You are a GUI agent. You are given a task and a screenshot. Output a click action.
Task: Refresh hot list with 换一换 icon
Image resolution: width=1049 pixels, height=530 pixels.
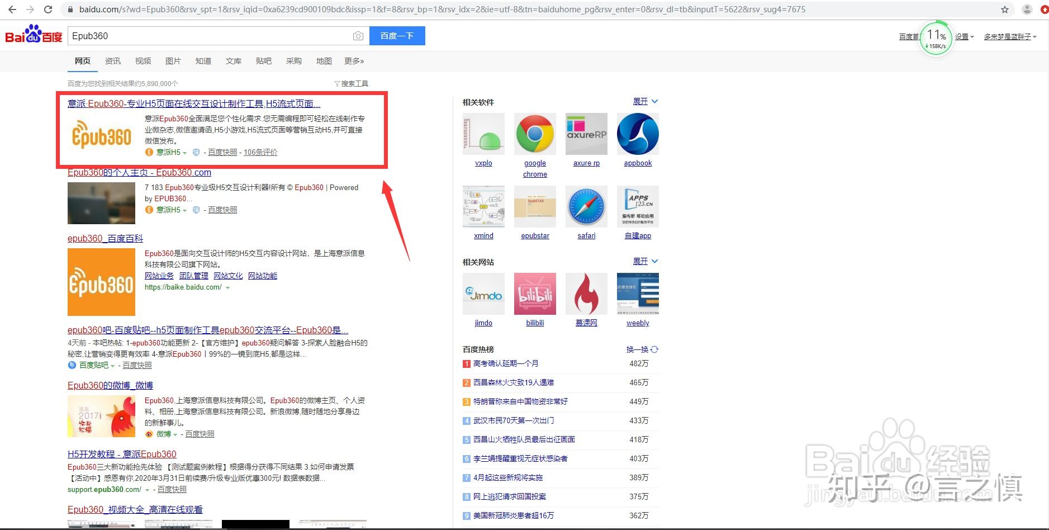[654, 349]
